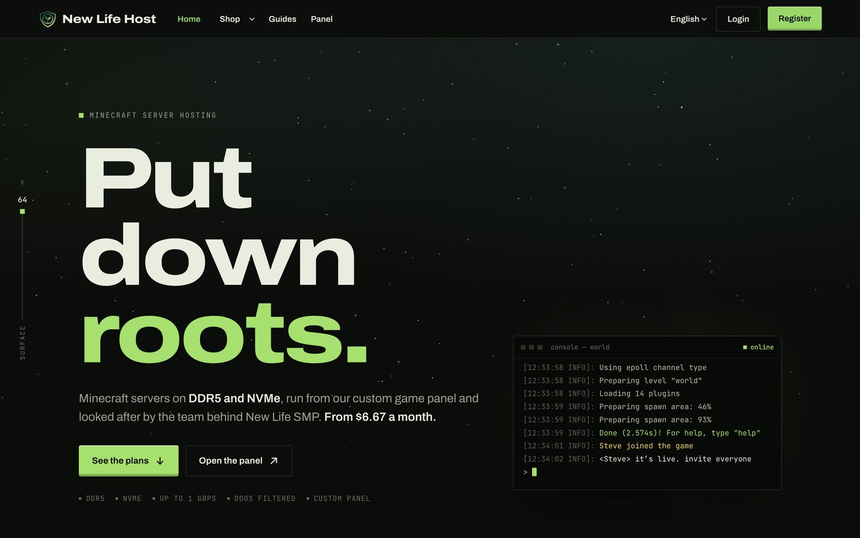
Task: Open the Home nav item
Action: coord(189,19)
